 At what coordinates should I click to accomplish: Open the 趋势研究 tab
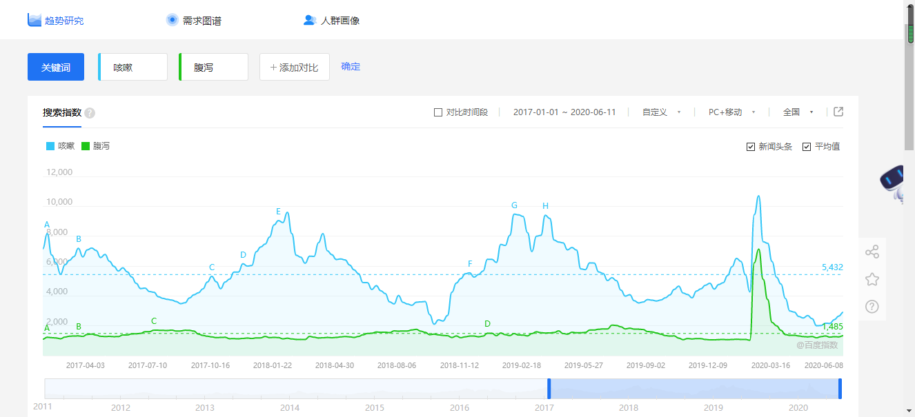coord(64,21)
